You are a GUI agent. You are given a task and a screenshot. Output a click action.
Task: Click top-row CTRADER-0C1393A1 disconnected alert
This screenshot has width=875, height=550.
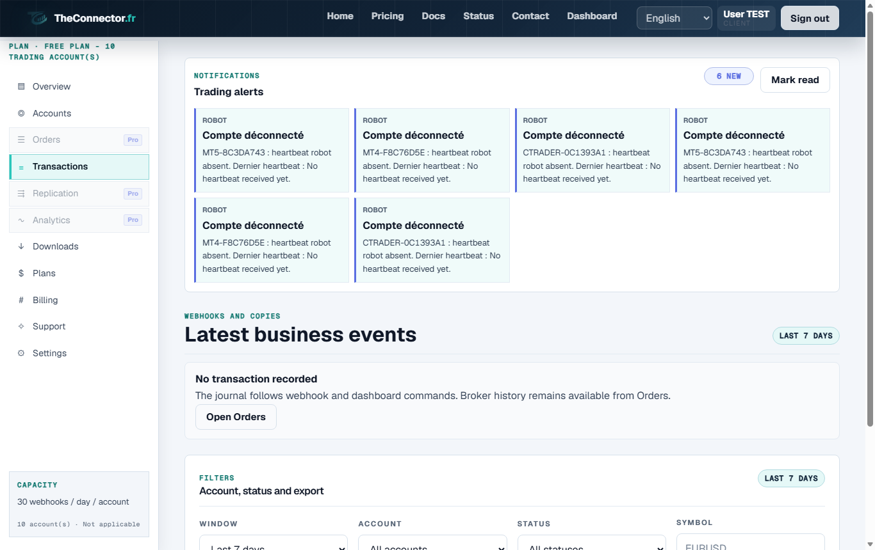click(x=592, y=150)
